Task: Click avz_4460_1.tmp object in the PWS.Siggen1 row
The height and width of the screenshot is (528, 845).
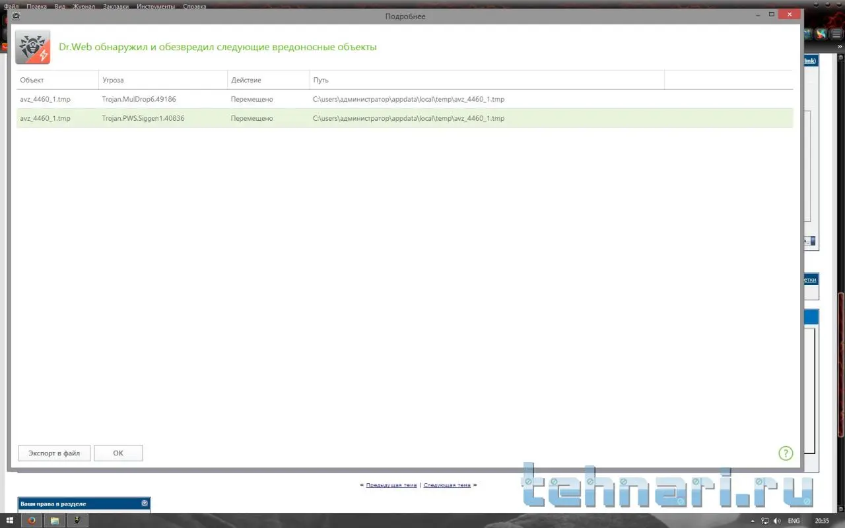Action: [45, 118]
